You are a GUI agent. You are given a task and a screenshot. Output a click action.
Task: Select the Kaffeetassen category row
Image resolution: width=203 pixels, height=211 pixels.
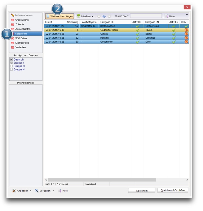pyautogui.click(x=117, y=26)
